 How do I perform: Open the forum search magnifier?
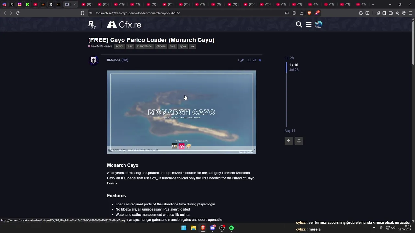coord(299,24)
